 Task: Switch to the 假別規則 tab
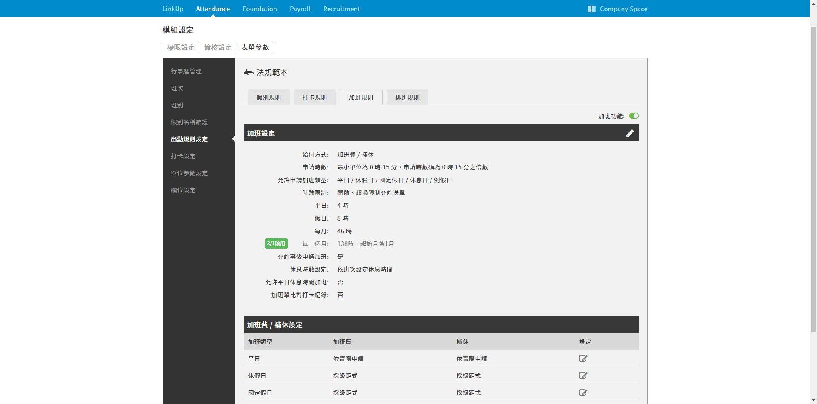point(269,97)
